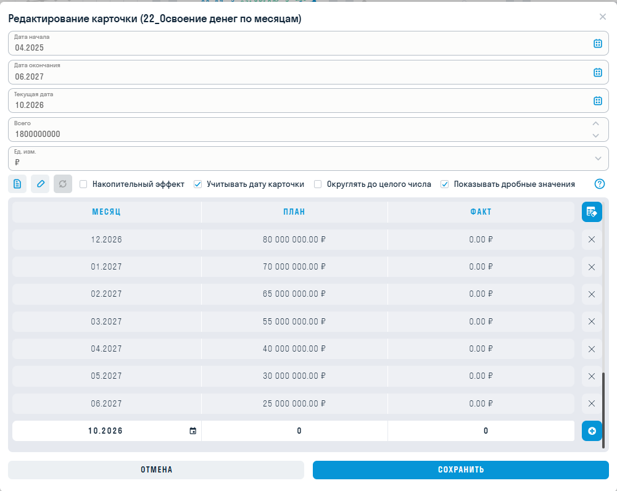Click the new row month field 10.2026

(x=106, y=431)
